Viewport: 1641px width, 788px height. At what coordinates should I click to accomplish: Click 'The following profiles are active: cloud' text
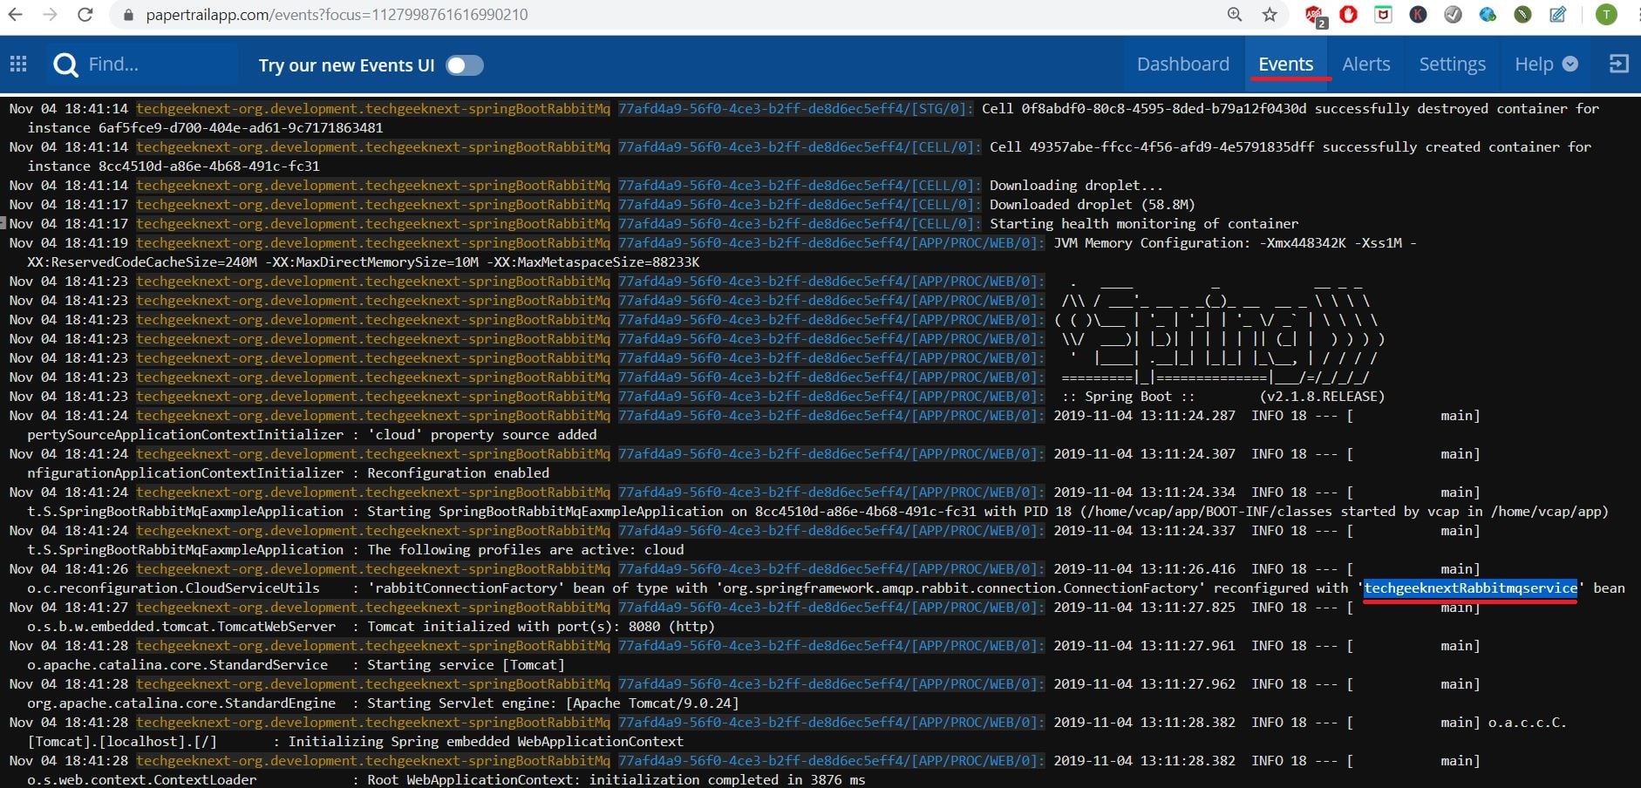click(x=525, y=550)
